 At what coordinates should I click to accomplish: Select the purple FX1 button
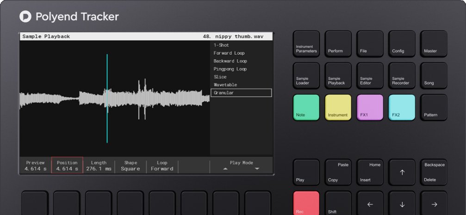point(370,107)
